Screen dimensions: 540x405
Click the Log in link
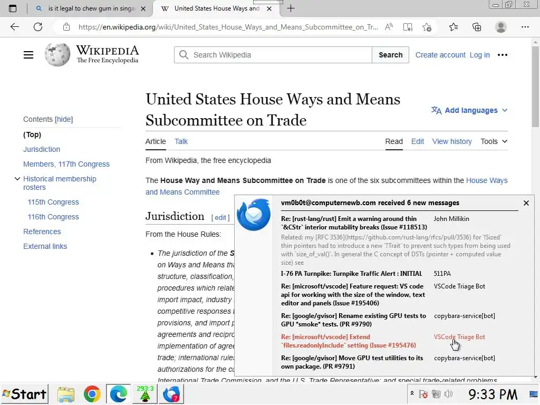pos(479,55)
